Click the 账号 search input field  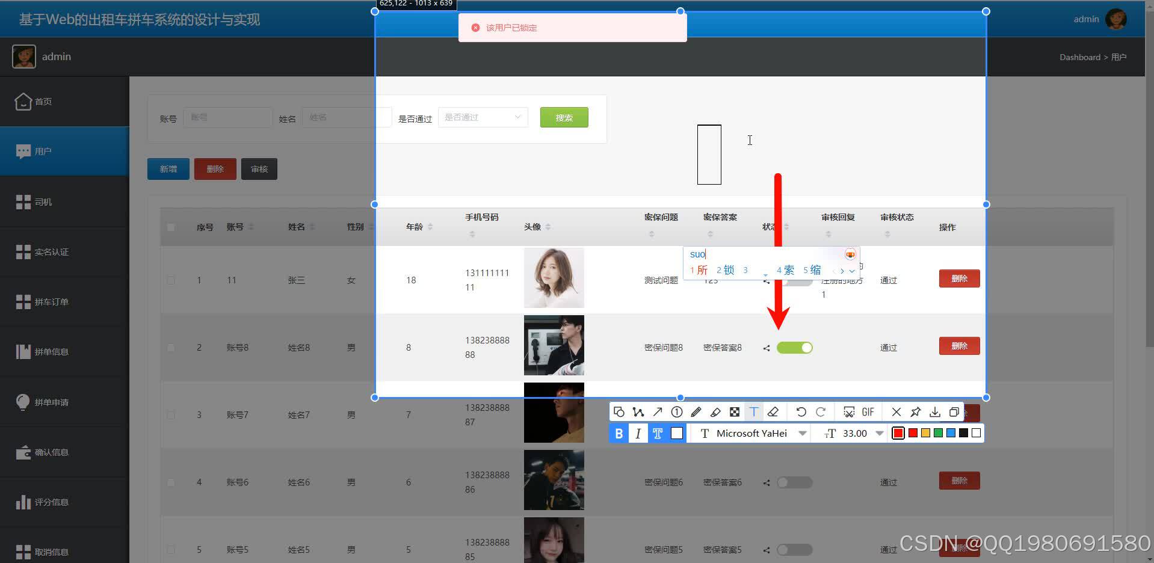228,117
